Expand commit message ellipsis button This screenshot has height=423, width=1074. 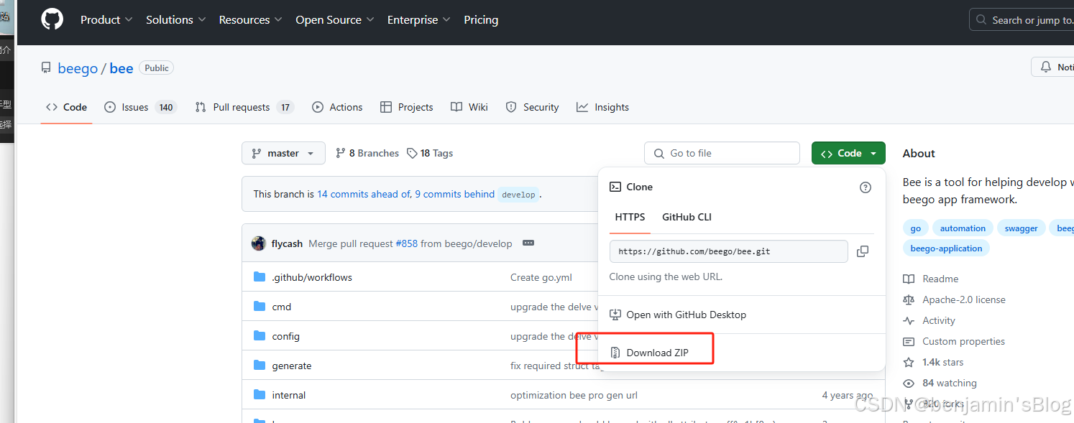coord(528,243)
